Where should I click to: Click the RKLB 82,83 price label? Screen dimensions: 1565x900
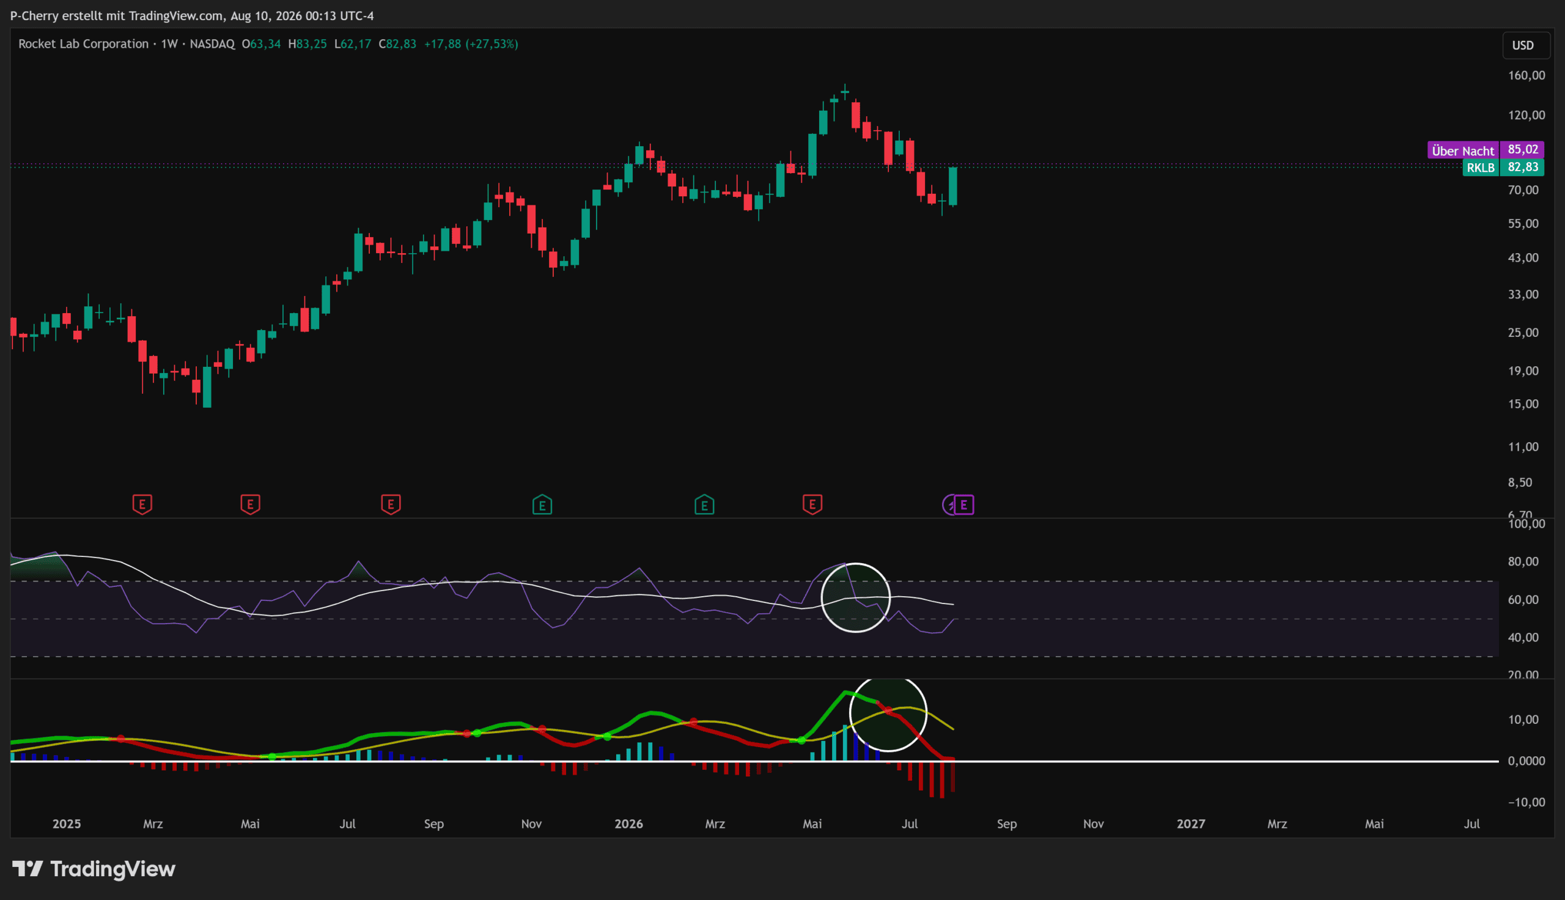[x=1503, y=168]
